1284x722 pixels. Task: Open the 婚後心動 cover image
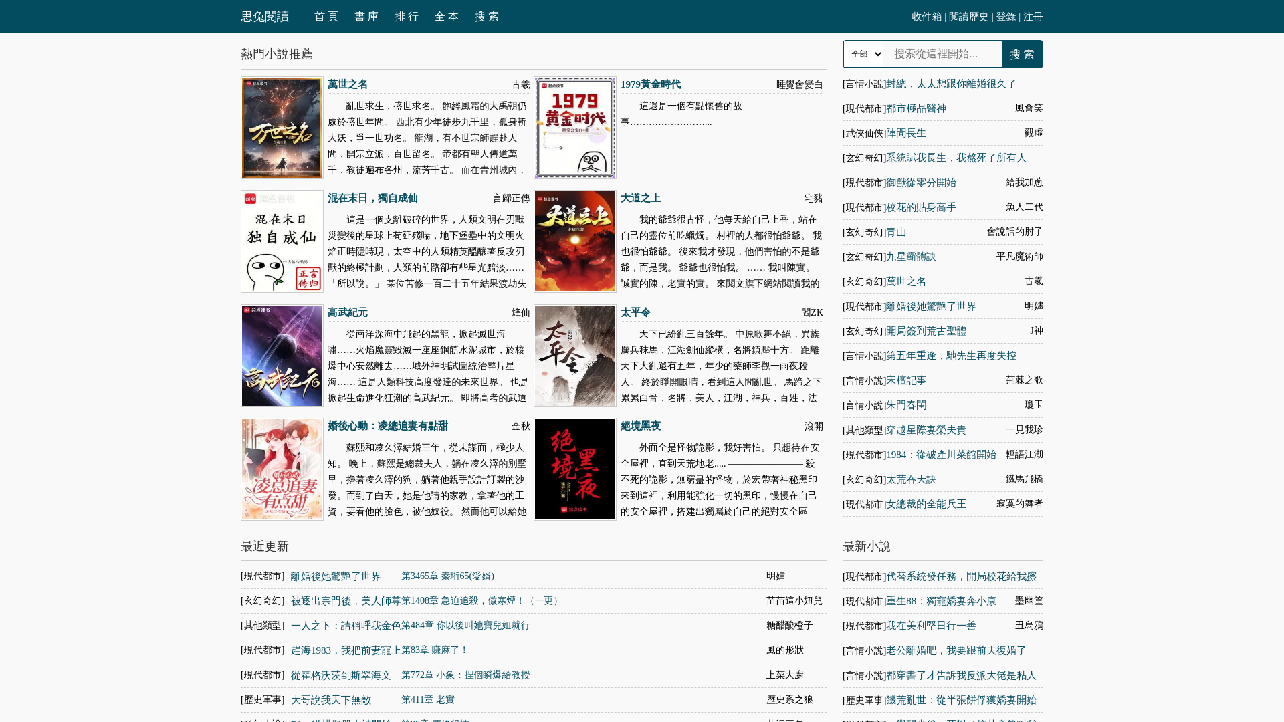coord(282,469)
